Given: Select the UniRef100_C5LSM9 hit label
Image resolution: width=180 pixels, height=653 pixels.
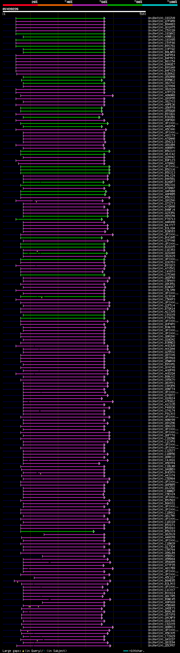Looking at the screenshot, I should pyautogui.click(x=161, y=290).
